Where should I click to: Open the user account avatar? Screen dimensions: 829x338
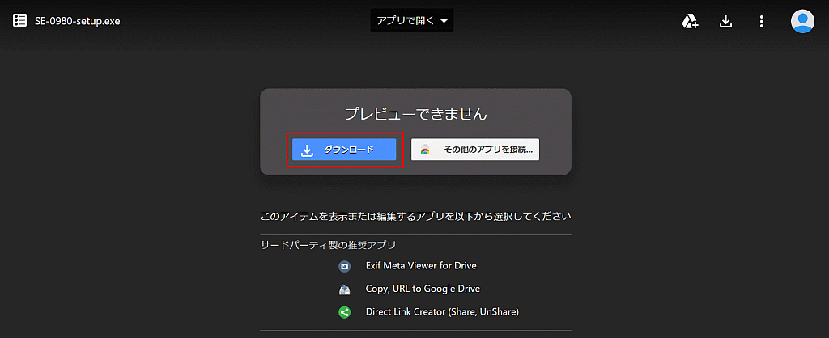(802, 21)
